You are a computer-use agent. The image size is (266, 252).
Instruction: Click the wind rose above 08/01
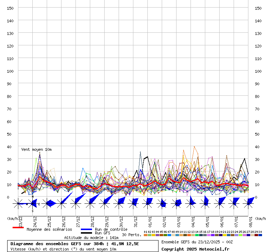click(248, 203)
